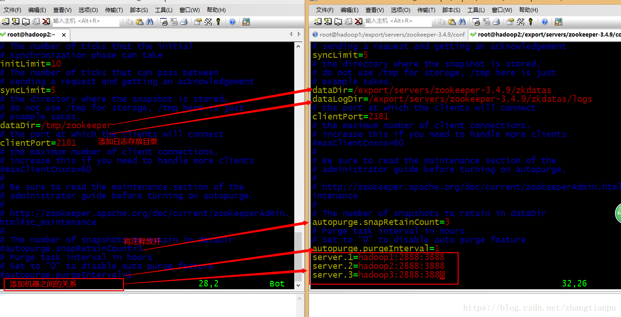Click Reconnect icon in right window toolbar
This screenshot has width=621, height=317.
pos(348,21)
